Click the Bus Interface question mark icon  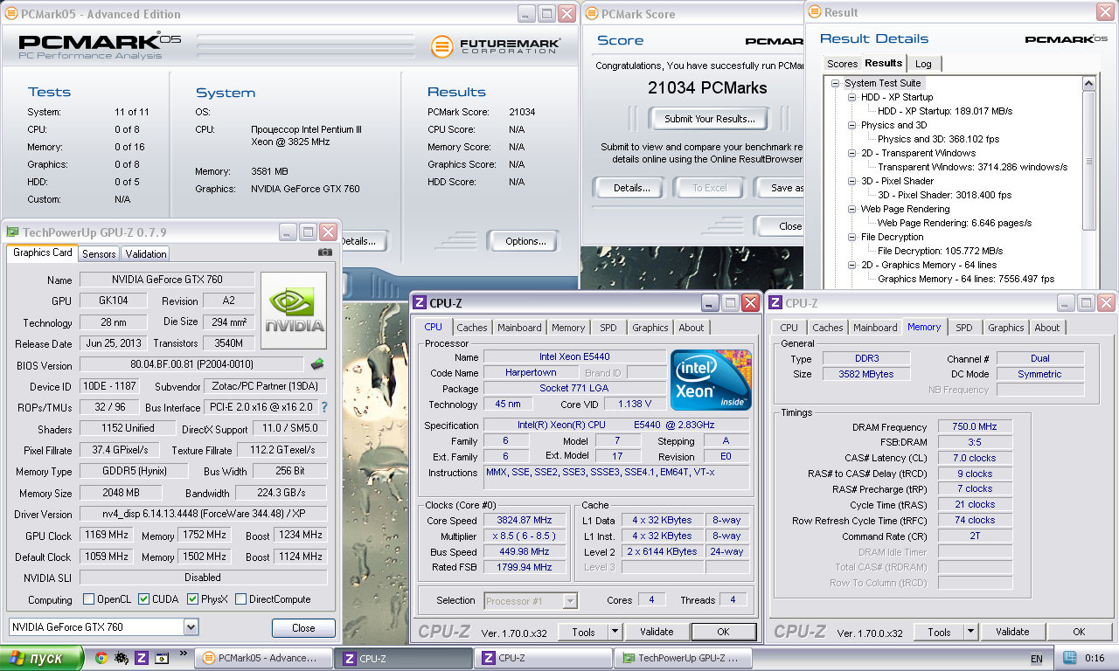pyautogui.click(x=324, y=407)
